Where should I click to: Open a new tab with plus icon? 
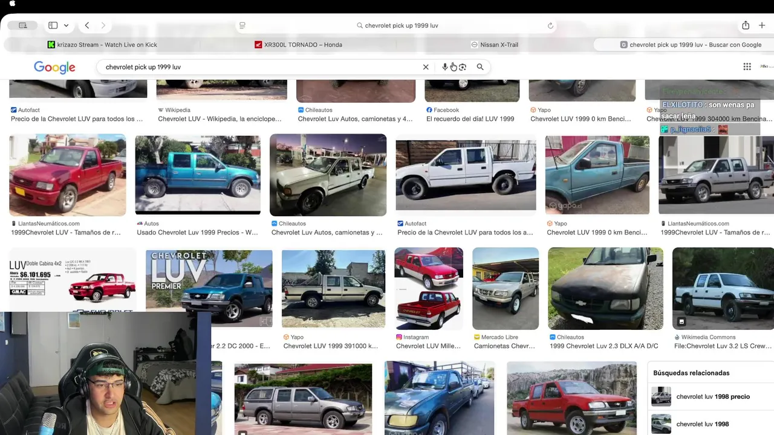[762, 25]
